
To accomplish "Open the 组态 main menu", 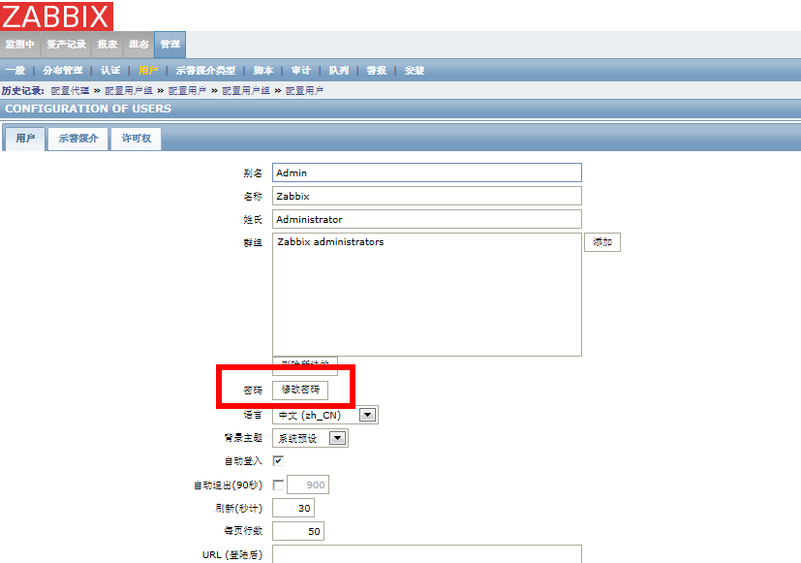I will [139, 45].
